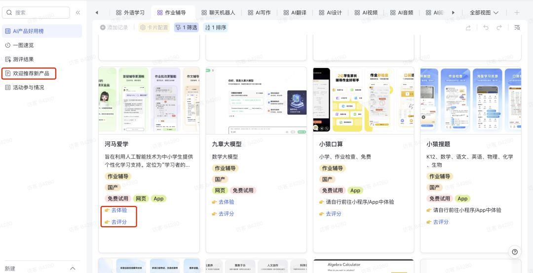Collapse the sidebar with double-chevron icon
Viewport: 533px width, 273px height.
[78, 12]
